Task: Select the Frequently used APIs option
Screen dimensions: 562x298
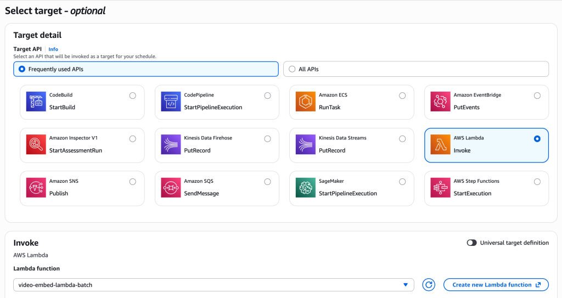Action: coord(146,69)
